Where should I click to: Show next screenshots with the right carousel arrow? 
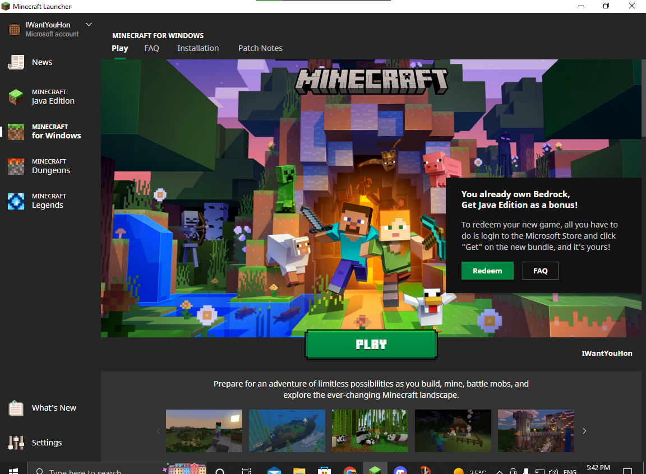click(584, 431)
